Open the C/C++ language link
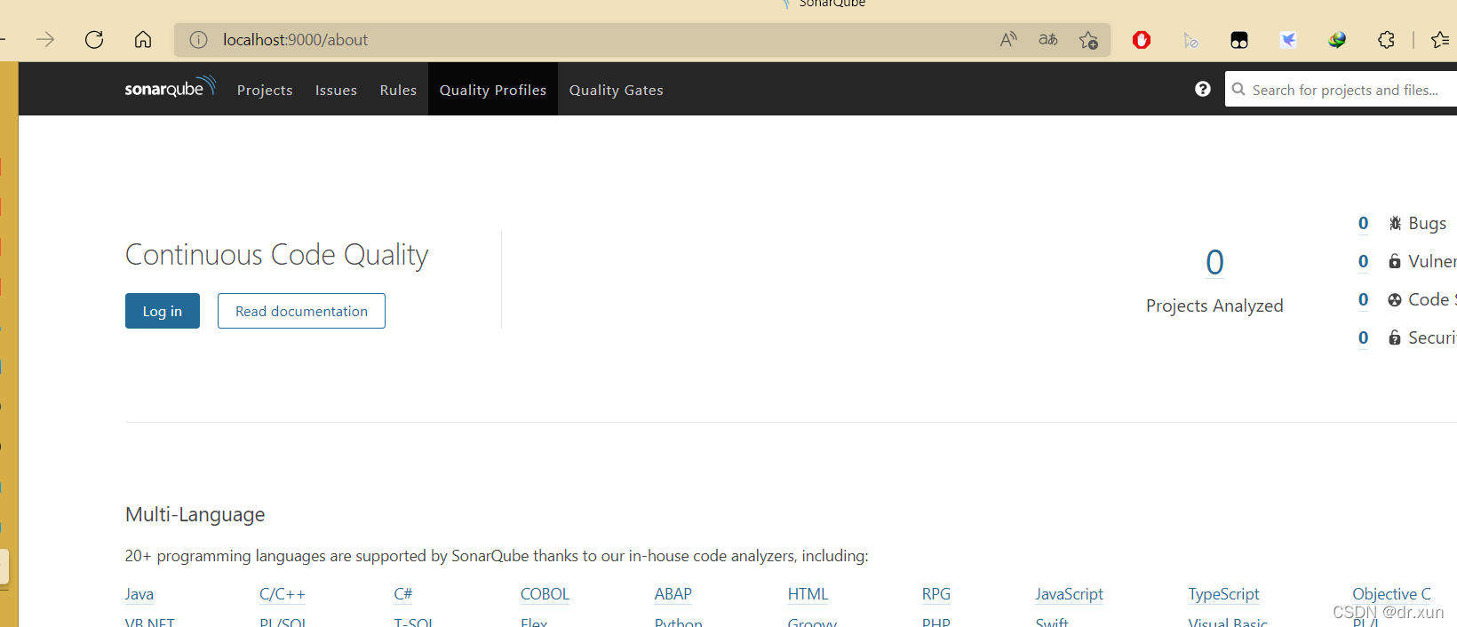The image size is (1457, 627). click(283, 594)
